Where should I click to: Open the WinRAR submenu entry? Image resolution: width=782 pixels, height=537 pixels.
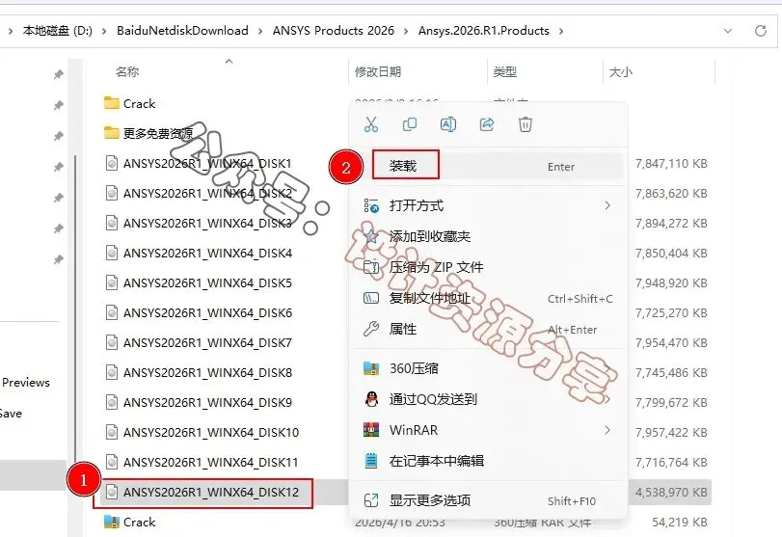tap(489, 430)
